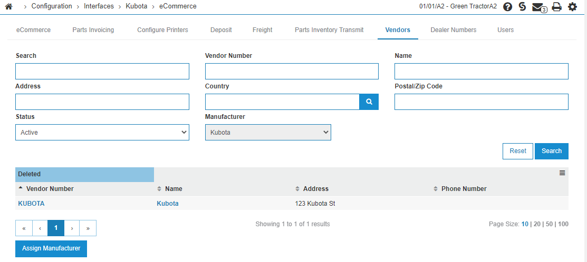Image resolution: width=587 pixels, height=262 pixels.
Task: Switch to the Dealer Numbers tab
Action: click(454, 30)
